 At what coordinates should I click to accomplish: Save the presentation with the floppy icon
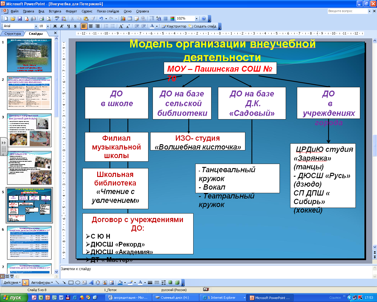click(x=20, y=19)
